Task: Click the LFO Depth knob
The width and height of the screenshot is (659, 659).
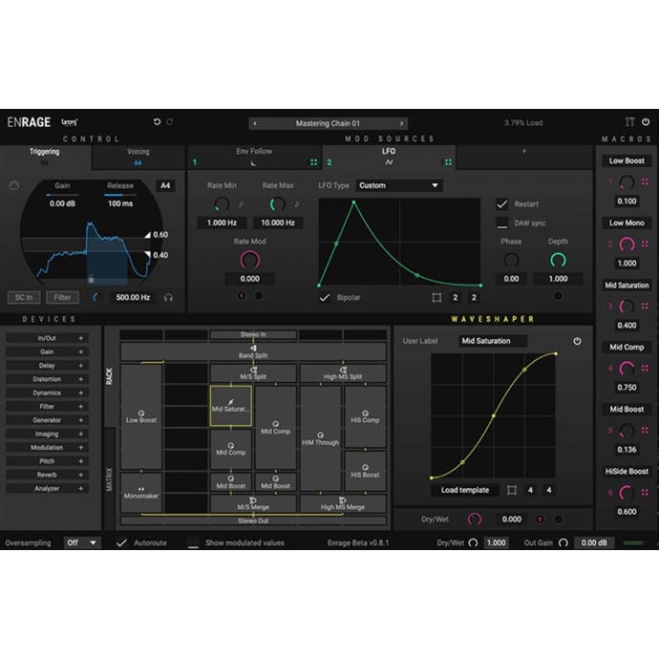Action: point(558,260)
